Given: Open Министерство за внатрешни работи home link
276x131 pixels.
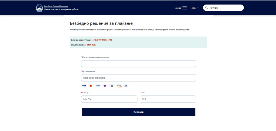Looking at the screenshot, I should [61, 9].
